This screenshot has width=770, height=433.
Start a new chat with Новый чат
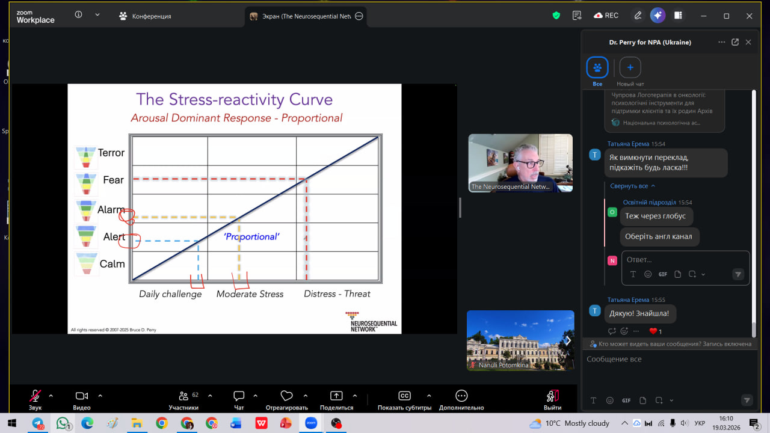(x=630, y=68)
